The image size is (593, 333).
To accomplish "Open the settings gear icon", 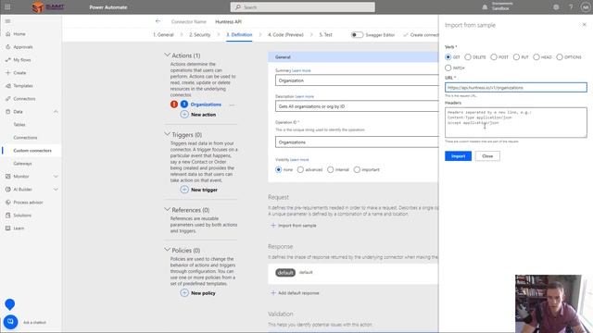I will tap(556, 6).
